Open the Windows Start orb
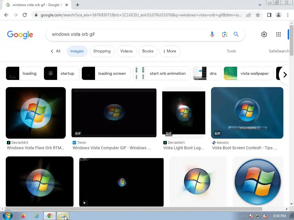Viewport: 294px width, 220px height. [7, 215]
